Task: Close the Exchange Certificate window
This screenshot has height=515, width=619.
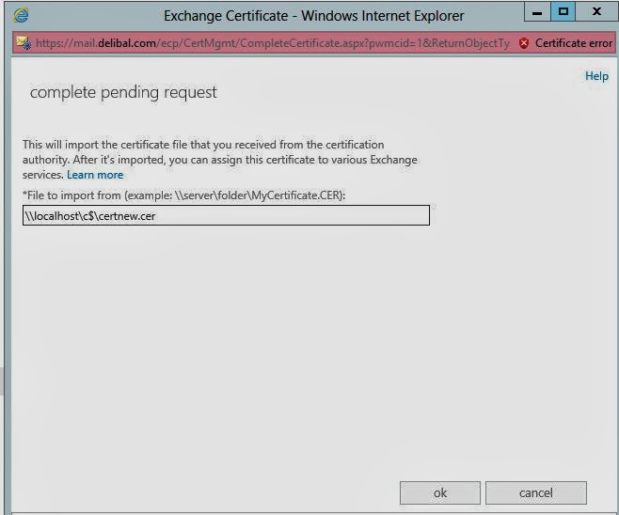Action: (598, 14)
